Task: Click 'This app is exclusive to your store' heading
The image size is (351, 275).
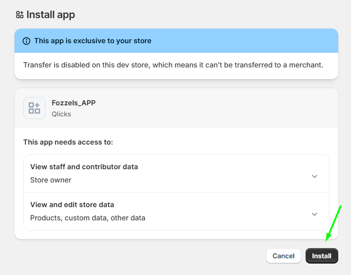Action: click(92, 41)
